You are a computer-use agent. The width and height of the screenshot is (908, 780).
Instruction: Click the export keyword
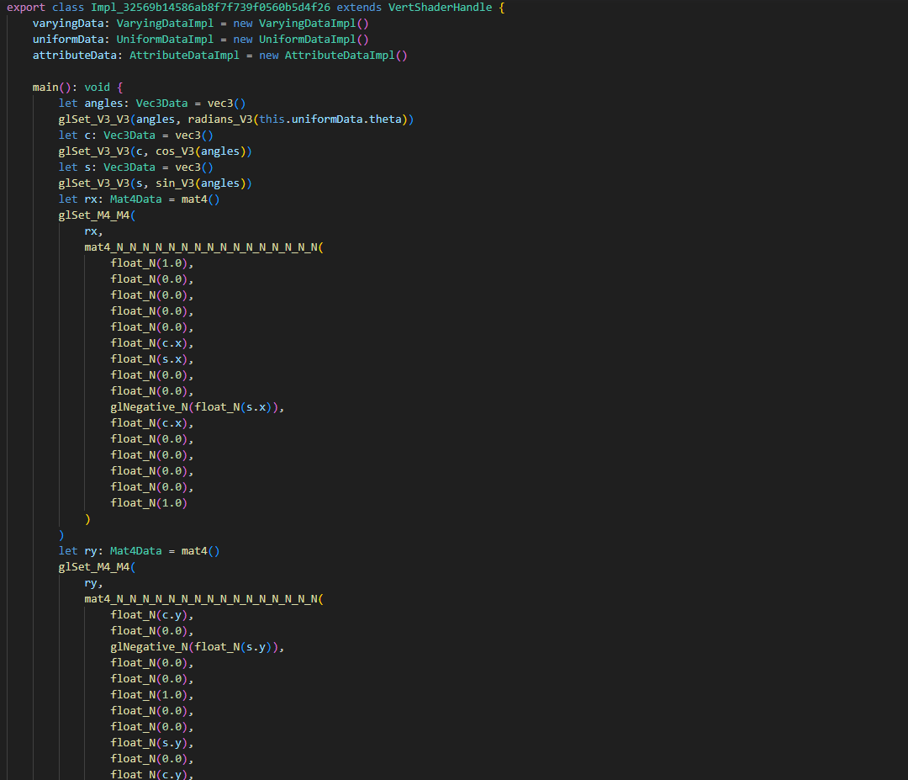(x=25, y=7)
